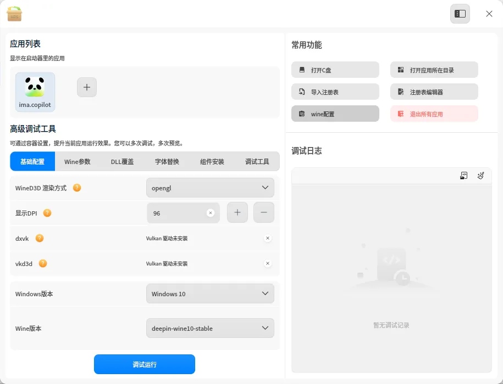
Task: Increase display DPI with plus button
Action: click(x=237, y=212)
